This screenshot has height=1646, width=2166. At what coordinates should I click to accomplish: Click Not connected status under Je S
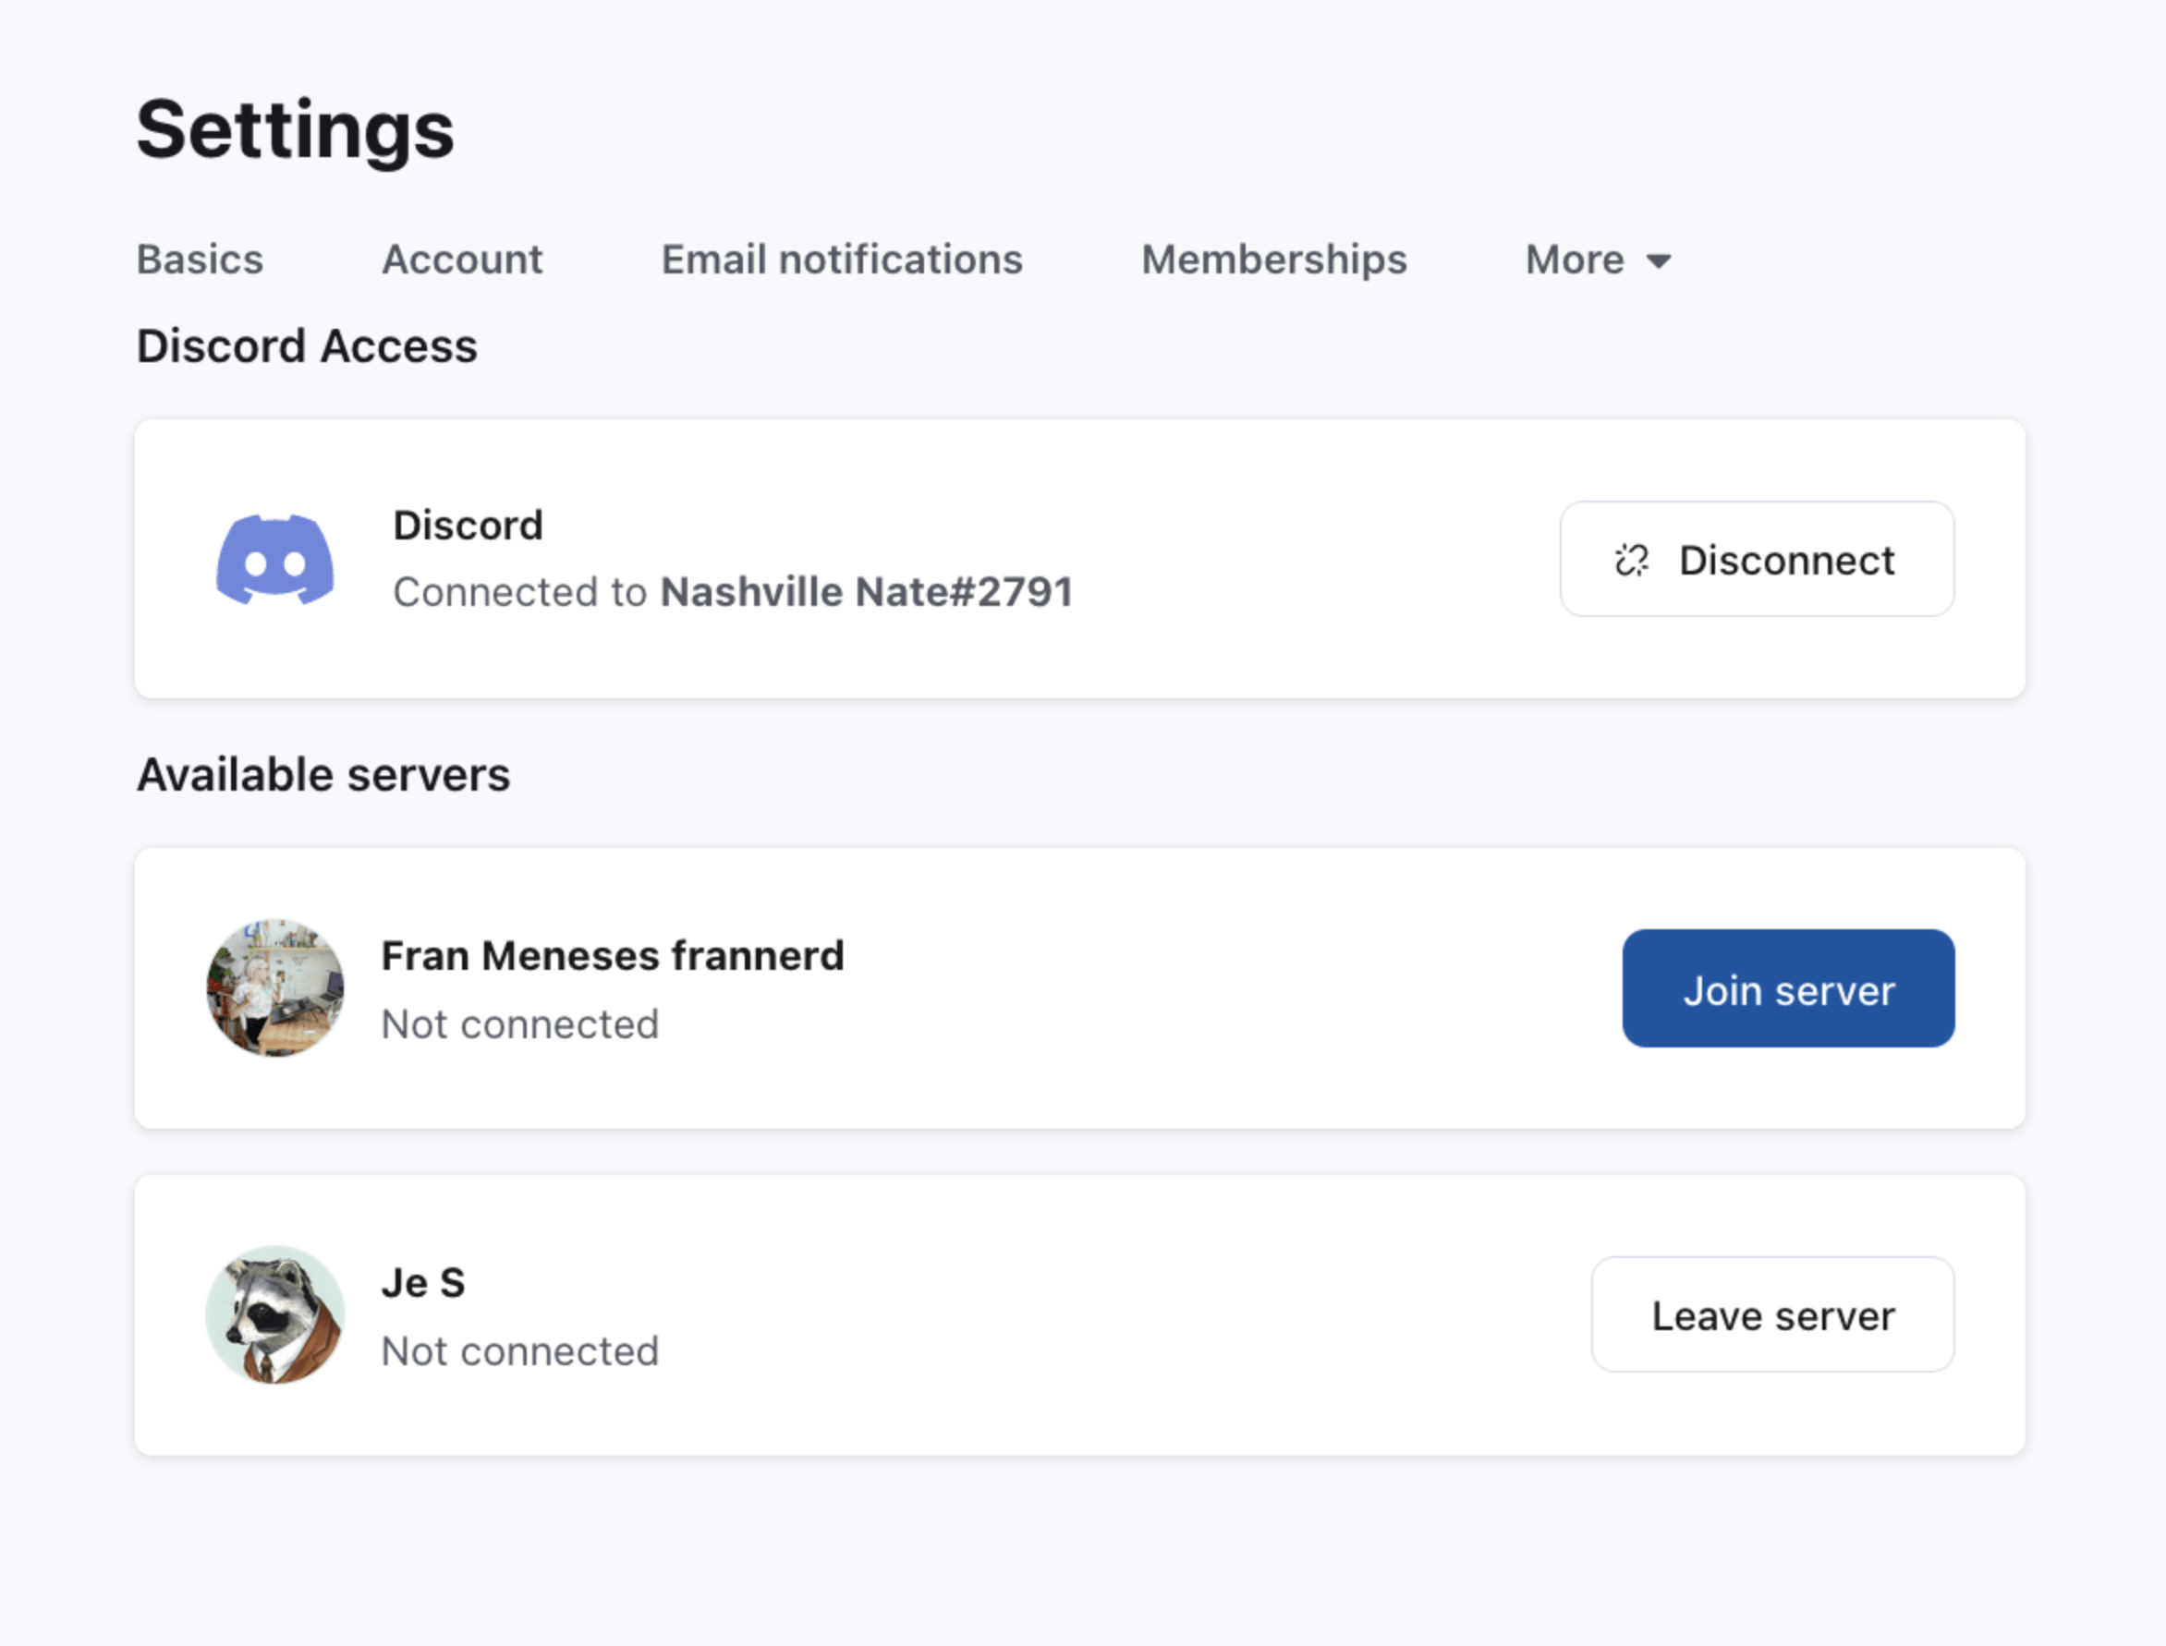pyautogui.click(x=519, y=1351)
